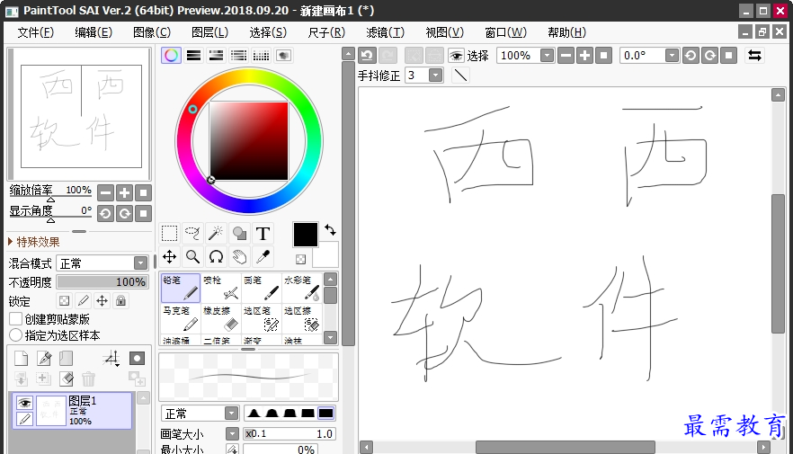This screenshot has width=793, height=454.
Task: Select the zoom magnifier tool
Action: (x=192, y=257)
